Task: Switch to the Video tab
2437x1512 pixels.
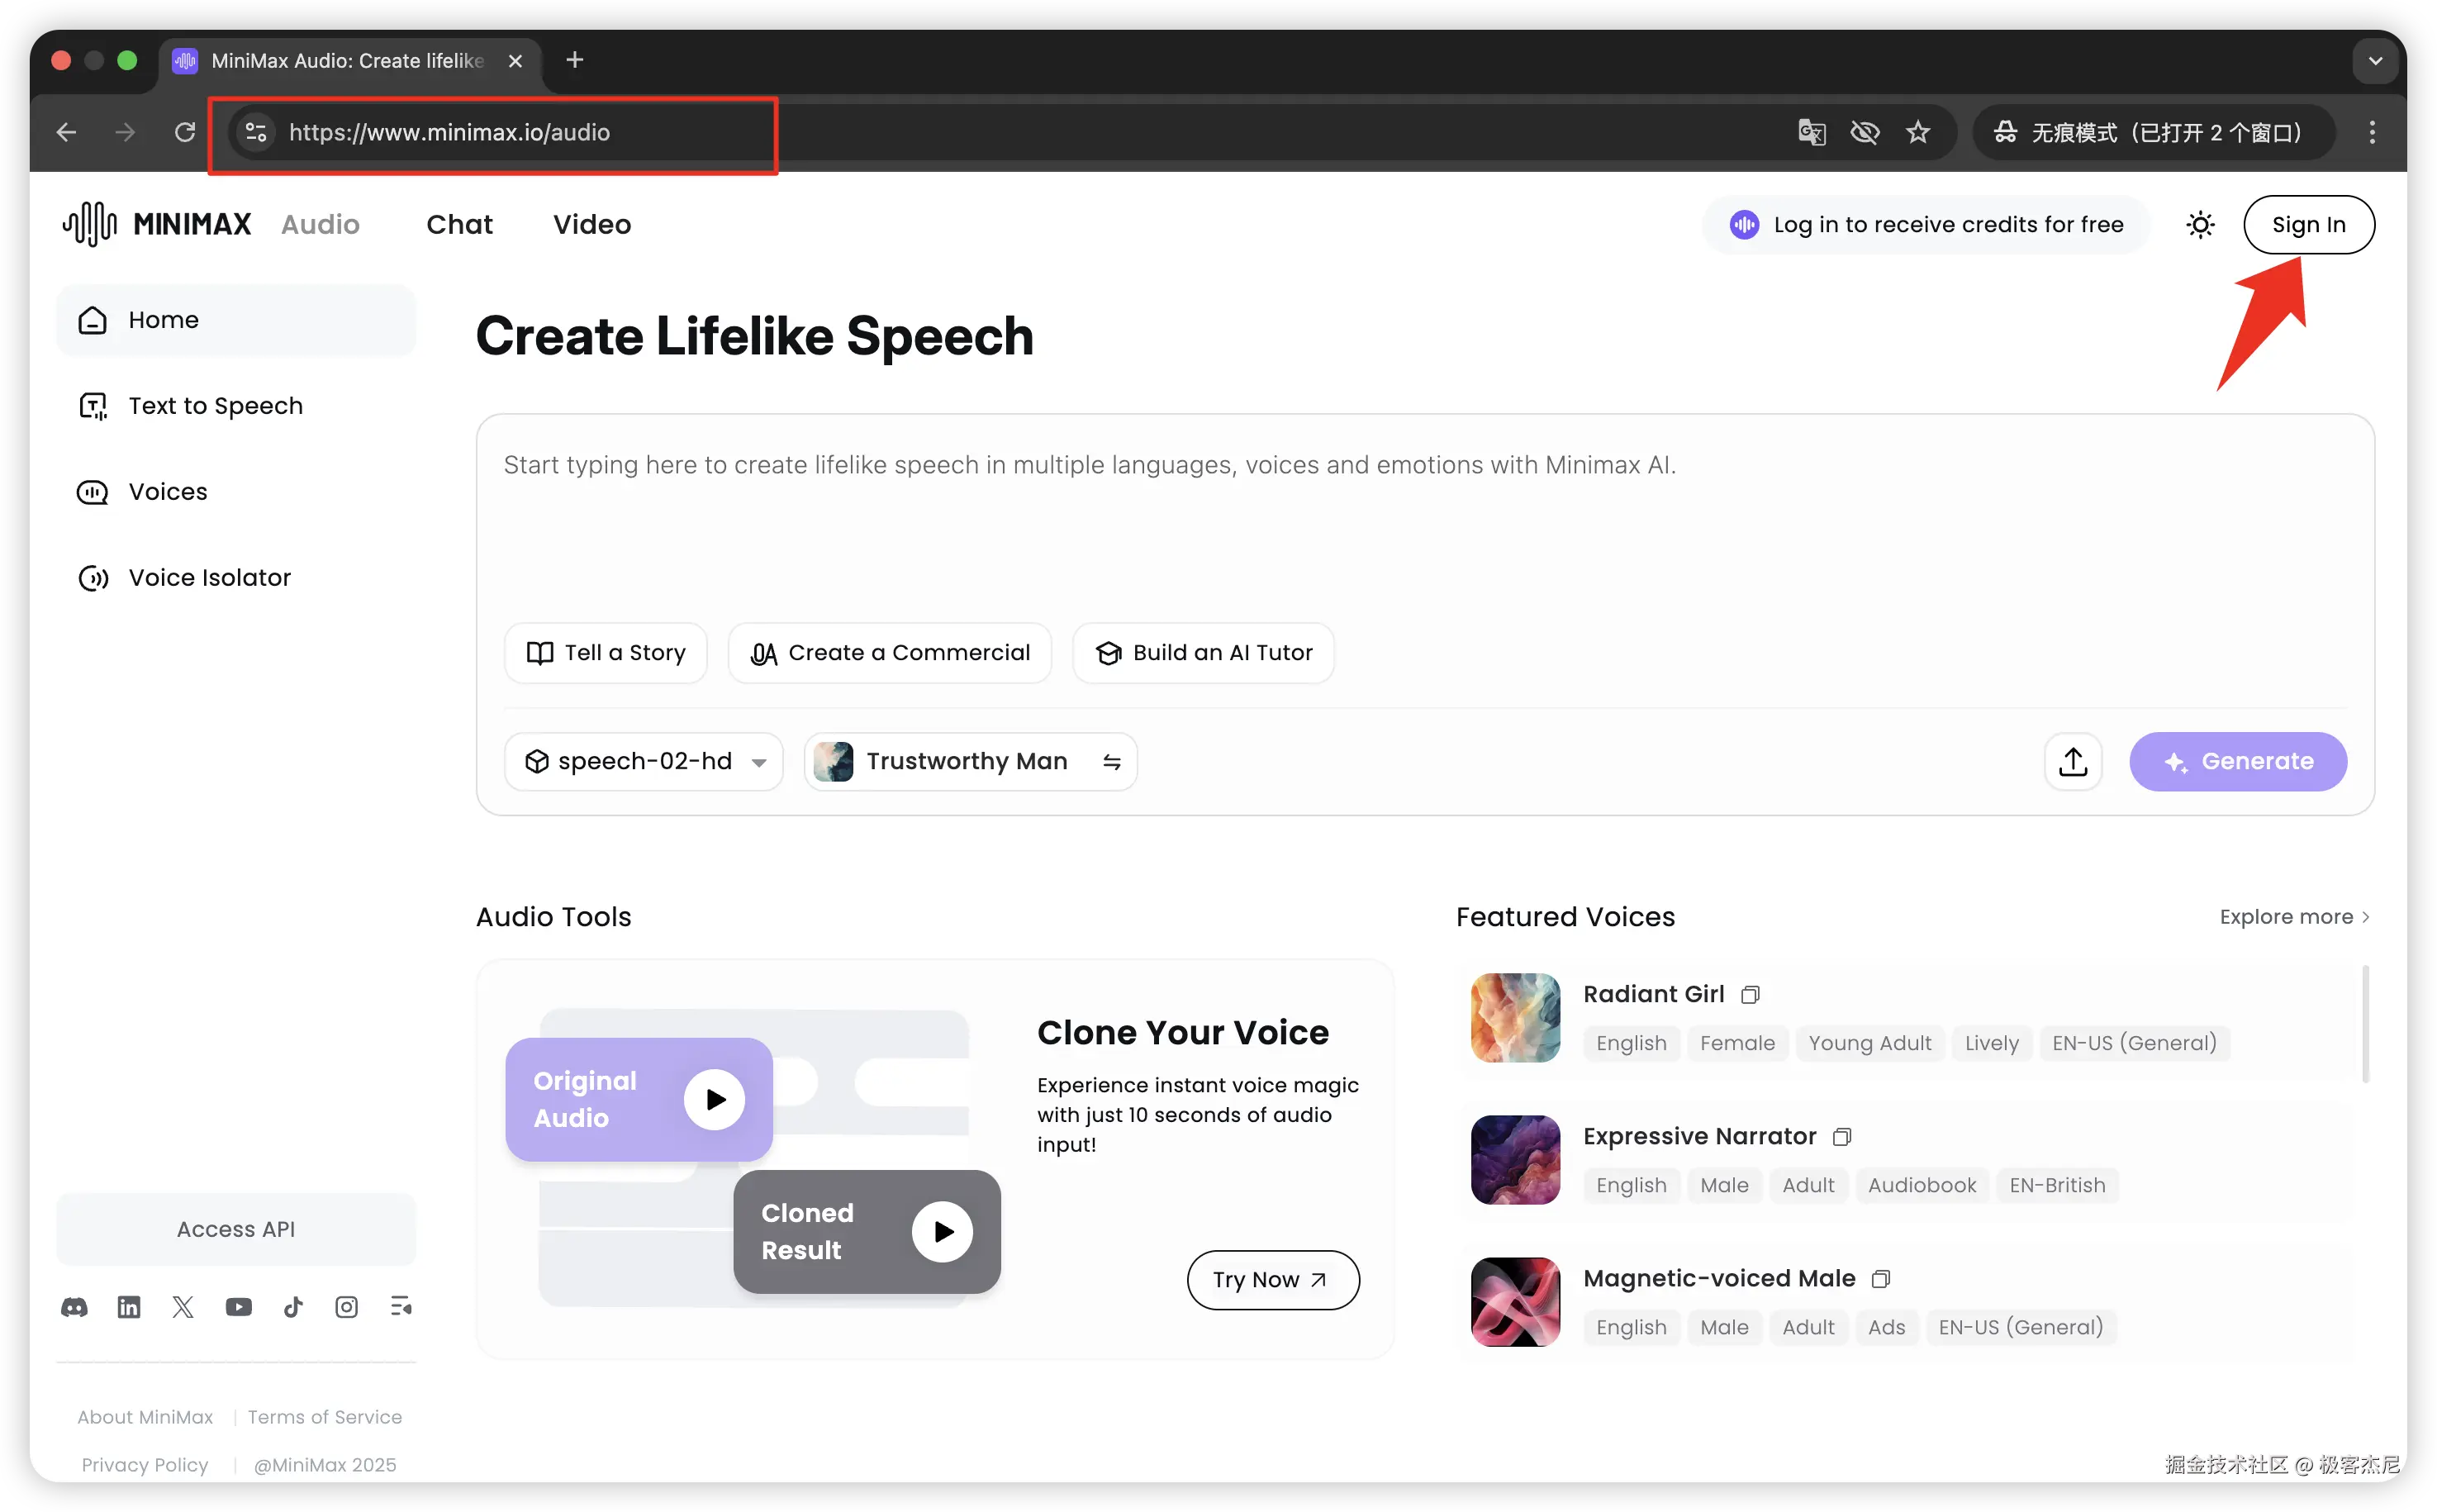Action: pos(591,225)
